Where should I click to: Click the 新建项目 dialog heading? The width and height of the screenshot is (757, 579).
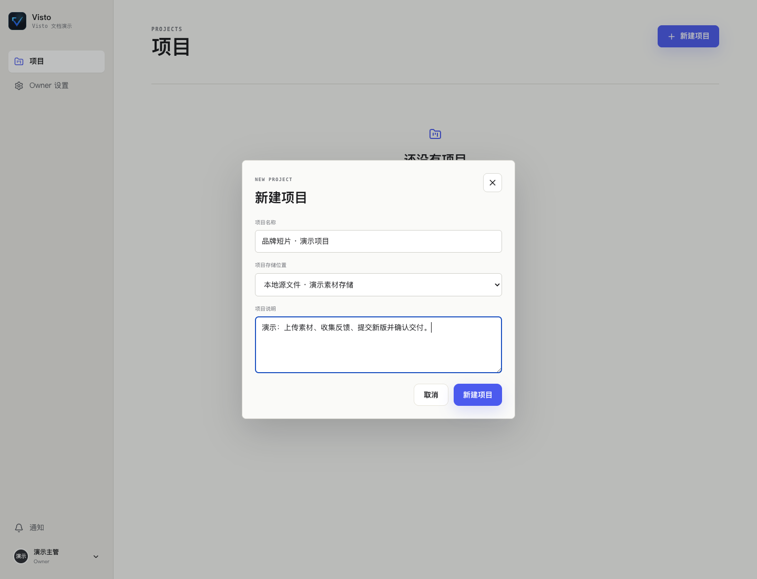[x=281, y=198]
